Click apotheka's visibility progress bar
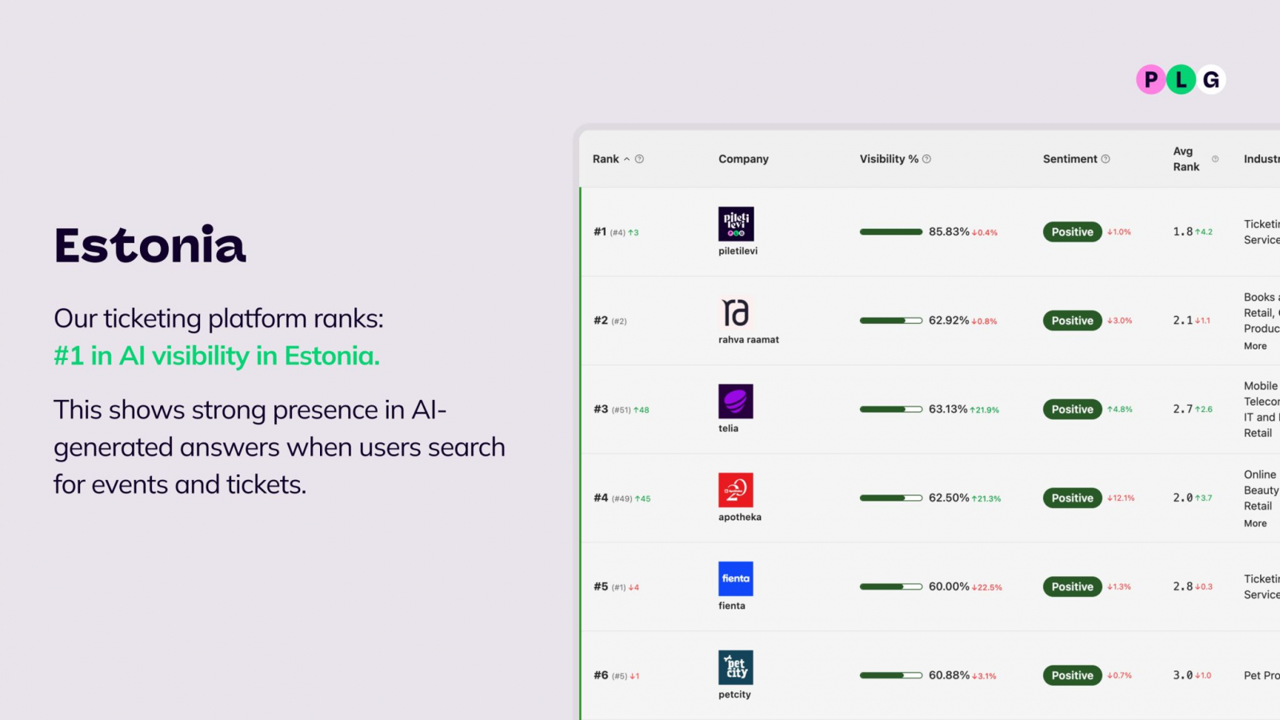The height and width of the screenshot is (720, 1280). point(891,498)
